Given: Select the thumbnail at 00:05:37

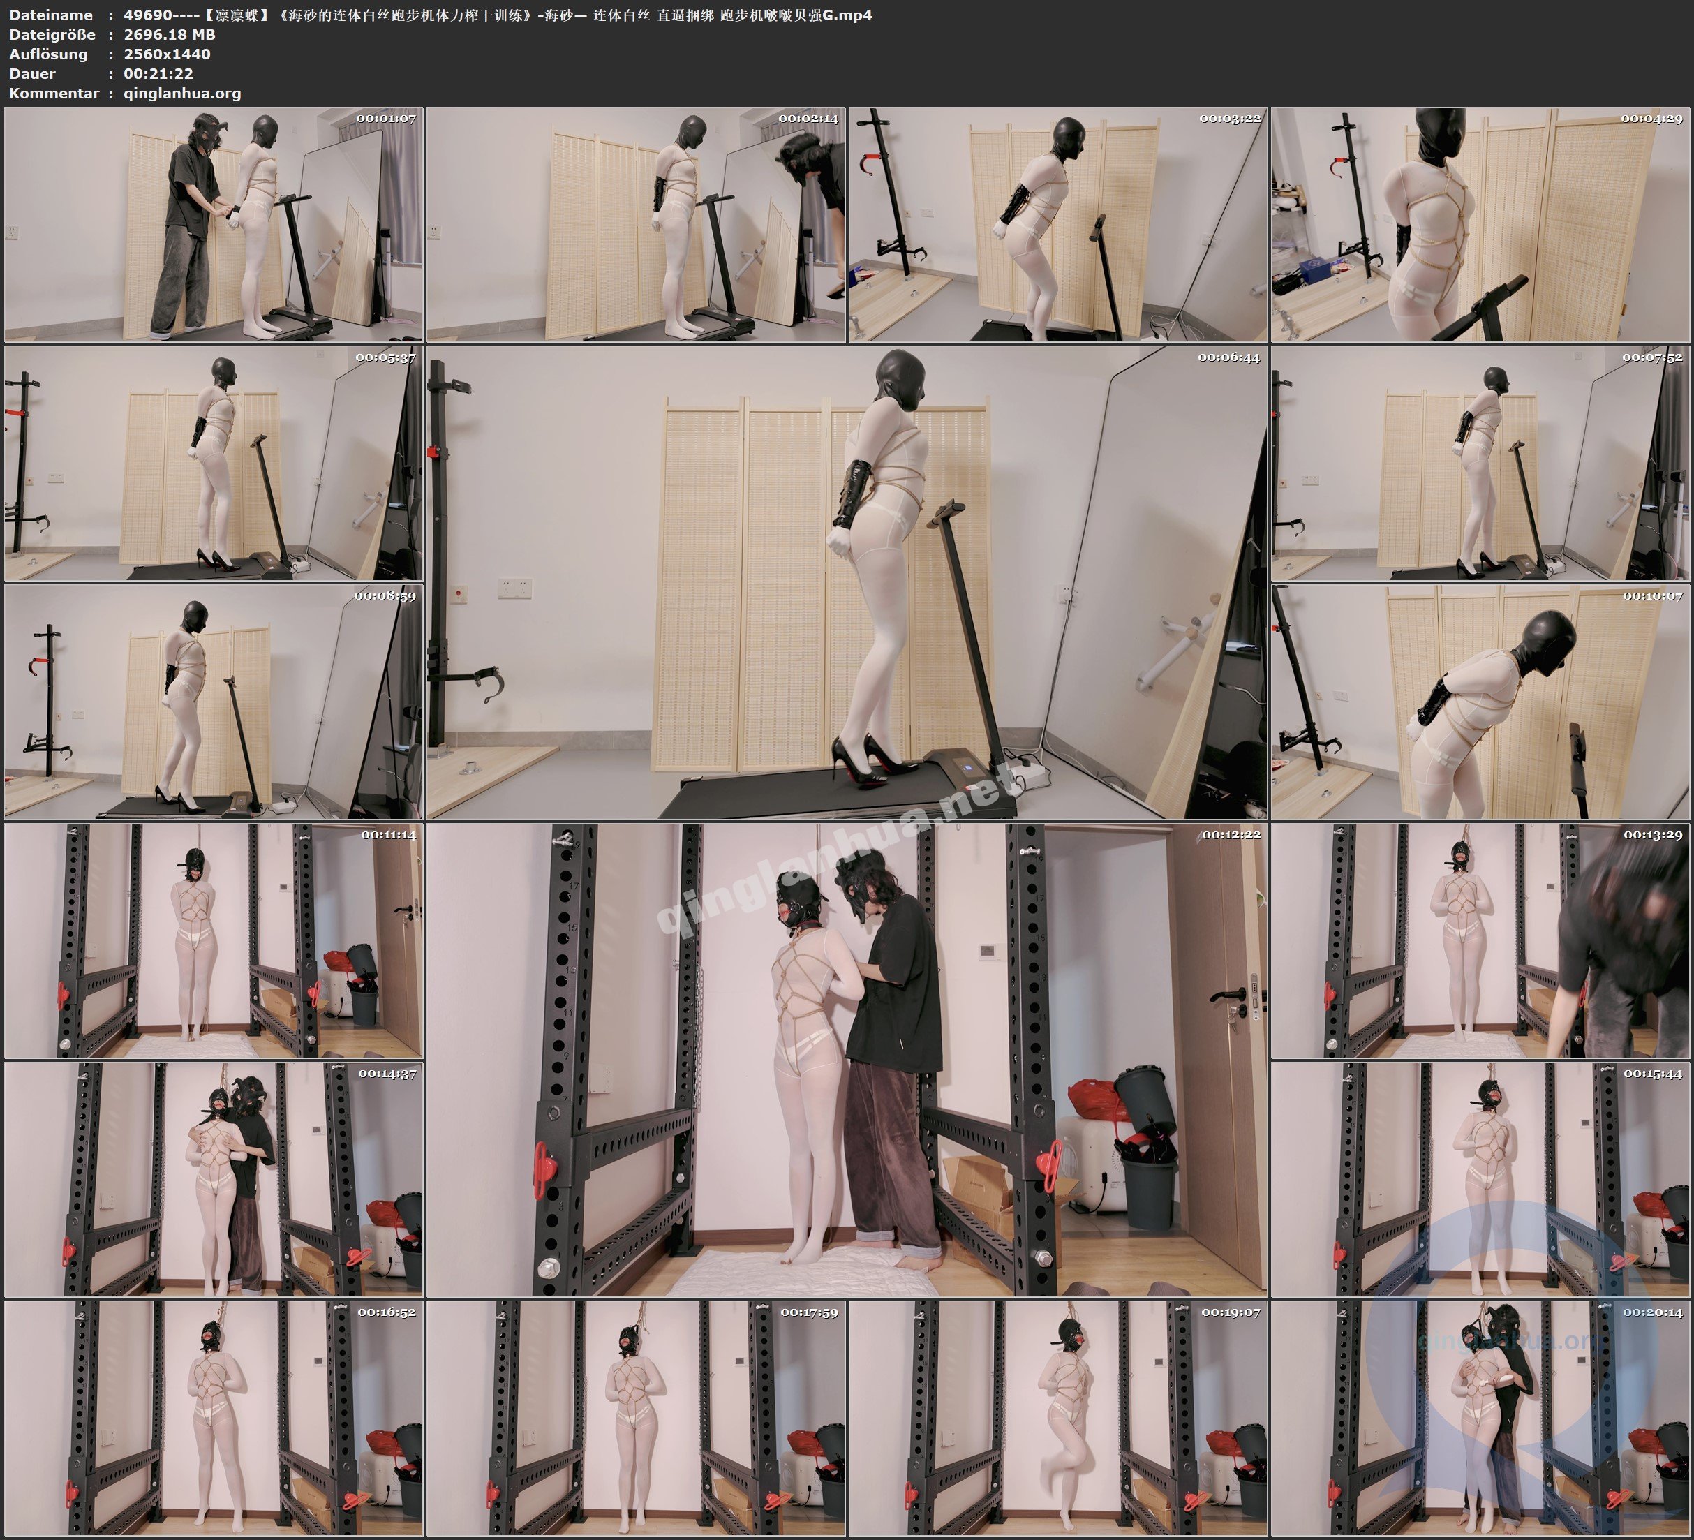Looking at the screenshot, I should [x=214, y=463].
